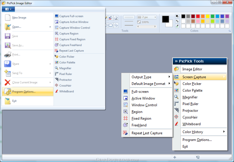This screenshot has width=234, height=162.
Task: Click Color Palette in PicPick Tools menu
Action: click(x=200, y=90)
